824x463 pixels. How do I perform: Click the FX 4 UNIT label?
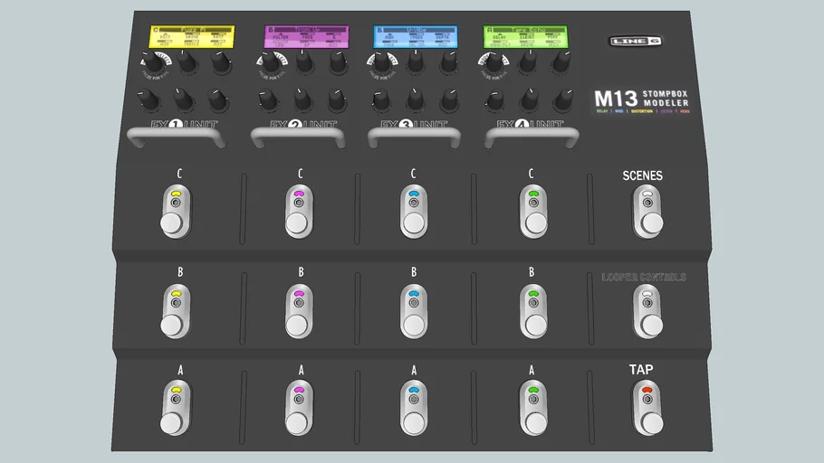531,125
